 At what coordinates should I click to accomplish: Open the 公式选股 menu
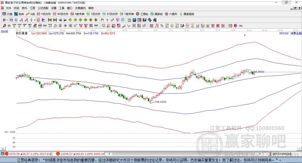tap(43, 8)
